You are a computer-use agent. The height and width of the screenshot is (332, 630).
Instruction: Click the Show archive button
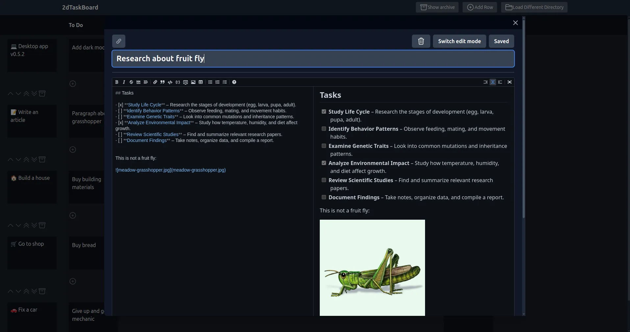point(437,7)
